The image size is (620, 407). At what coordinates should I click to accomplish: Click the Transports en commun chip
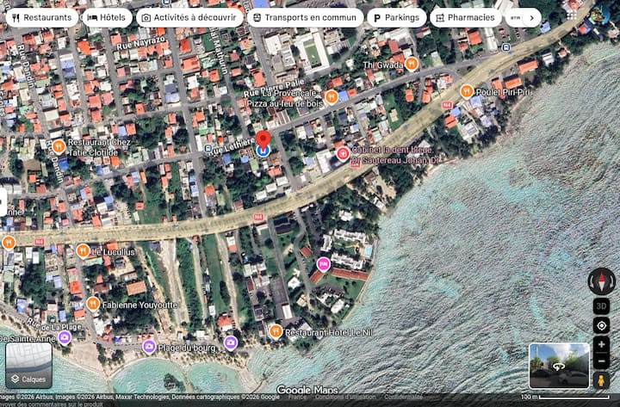pos(305,18)
